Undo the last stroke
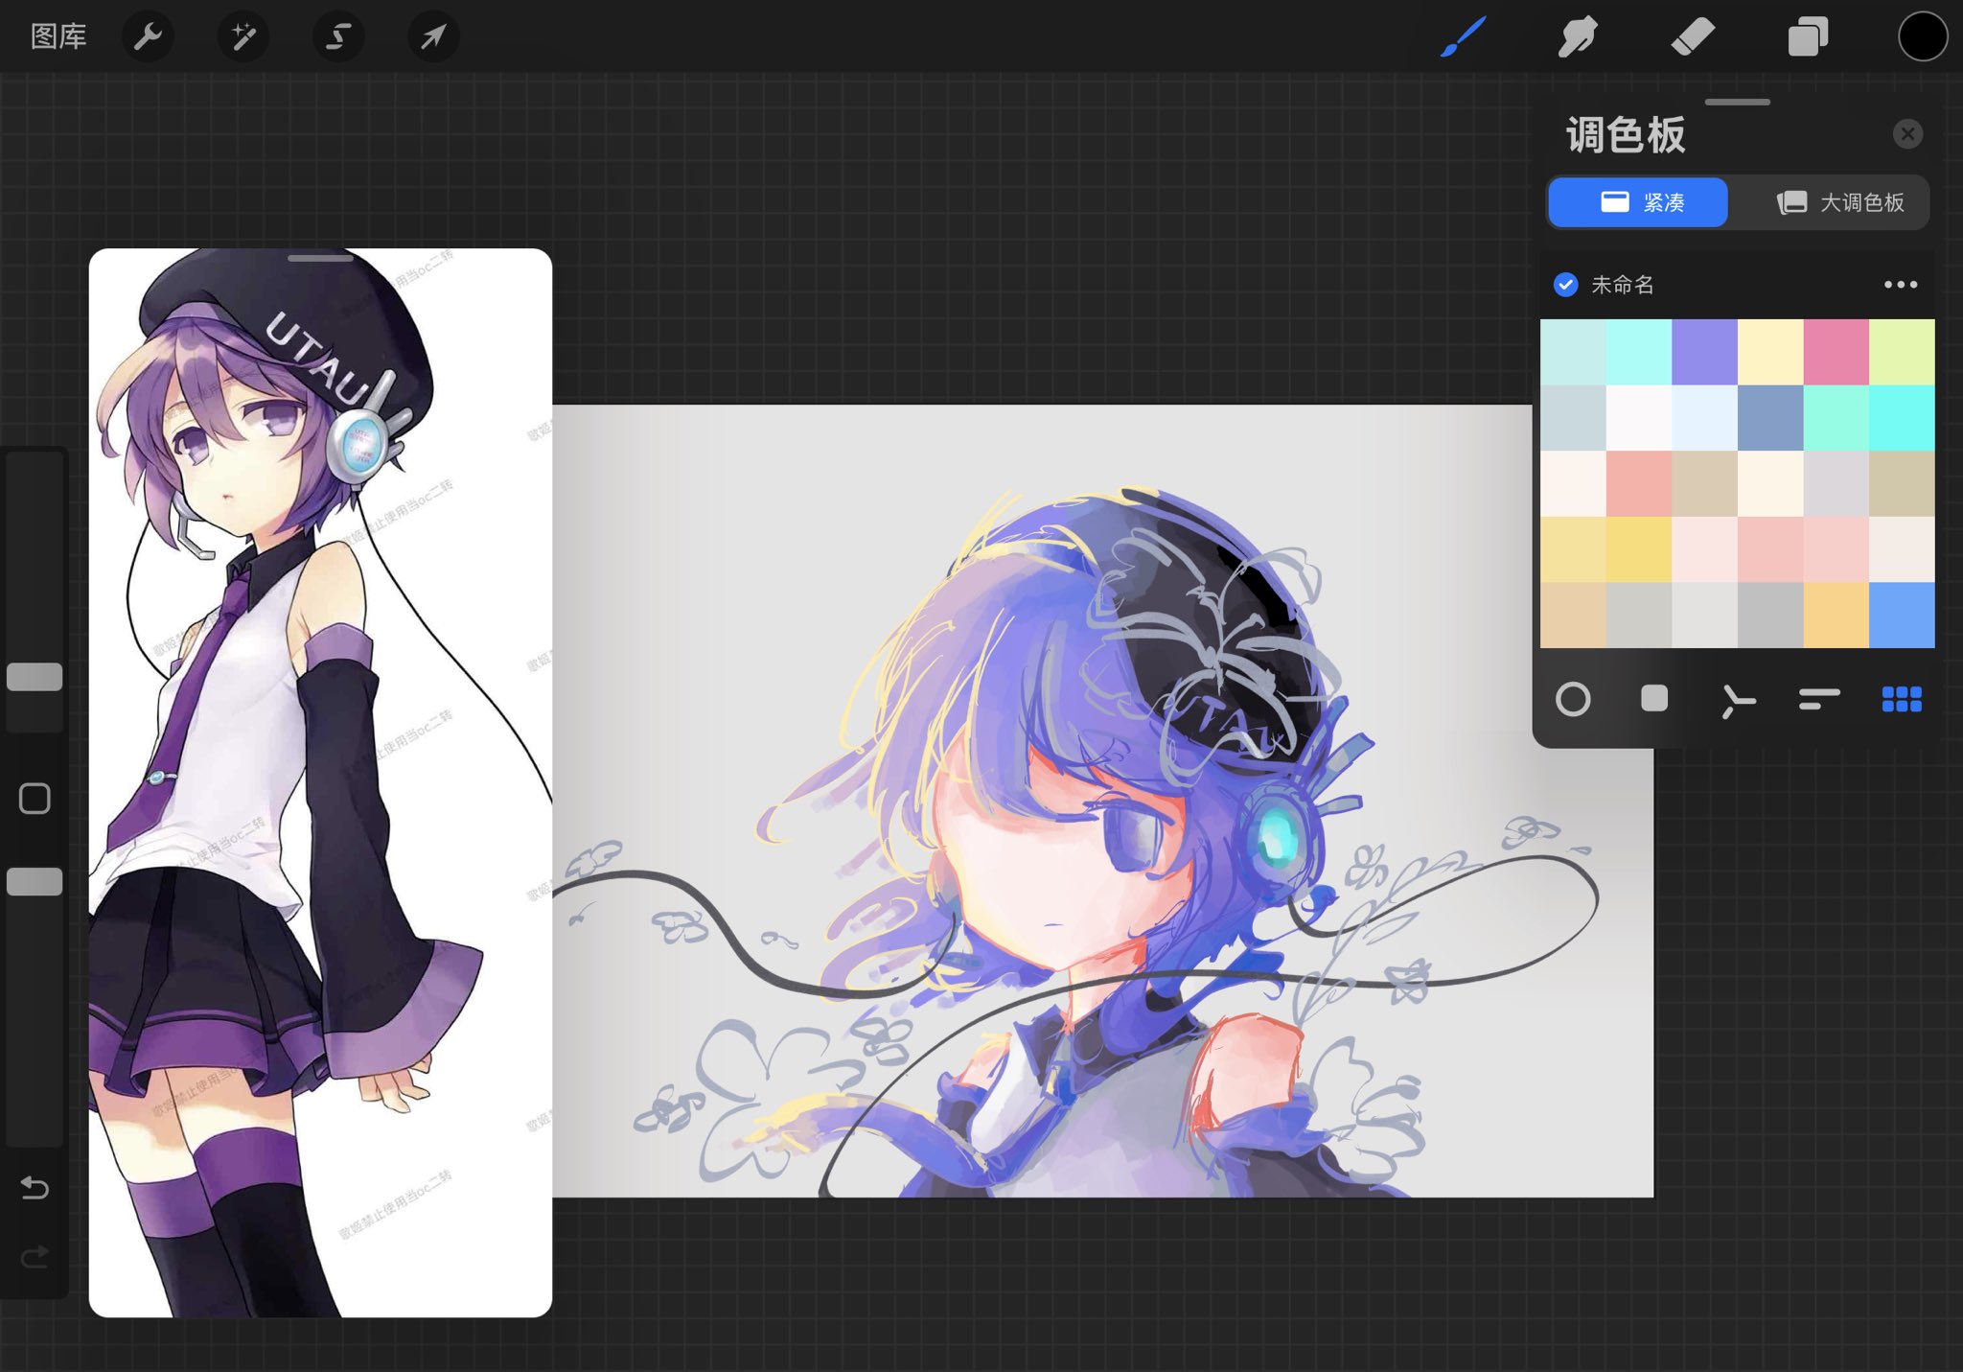This screenshot has height=1372, width=1963. tap(35, 1188)
